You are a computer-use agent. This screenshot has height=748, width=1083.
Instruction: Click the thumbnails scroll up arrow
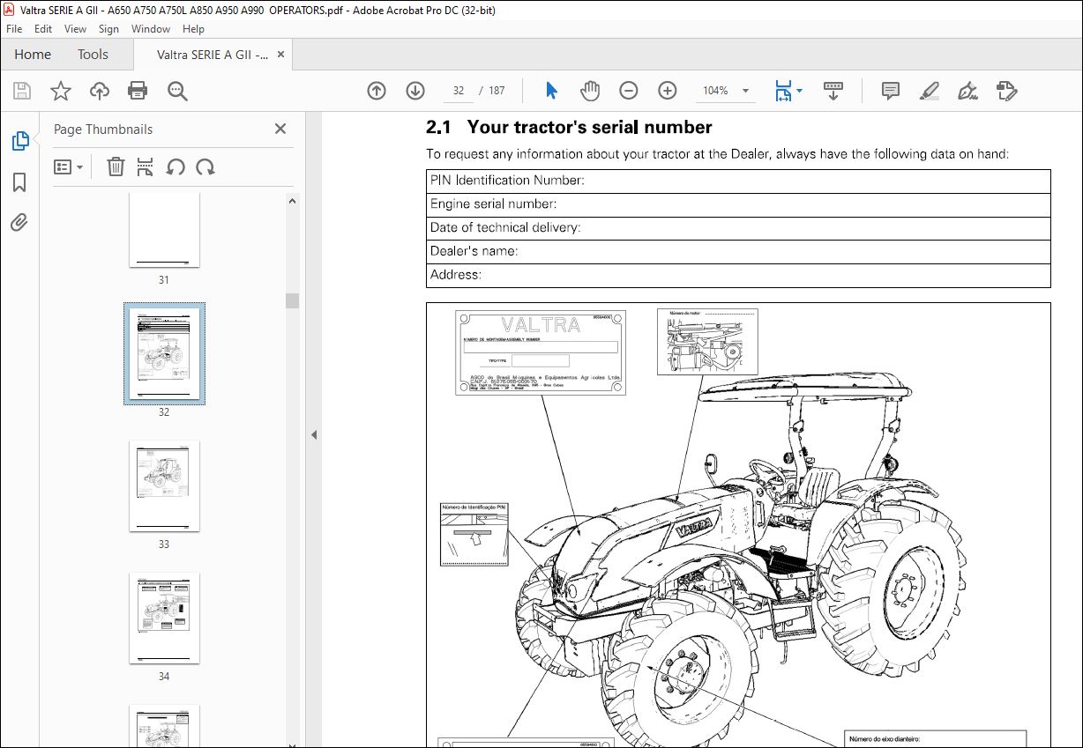point(292,200)
